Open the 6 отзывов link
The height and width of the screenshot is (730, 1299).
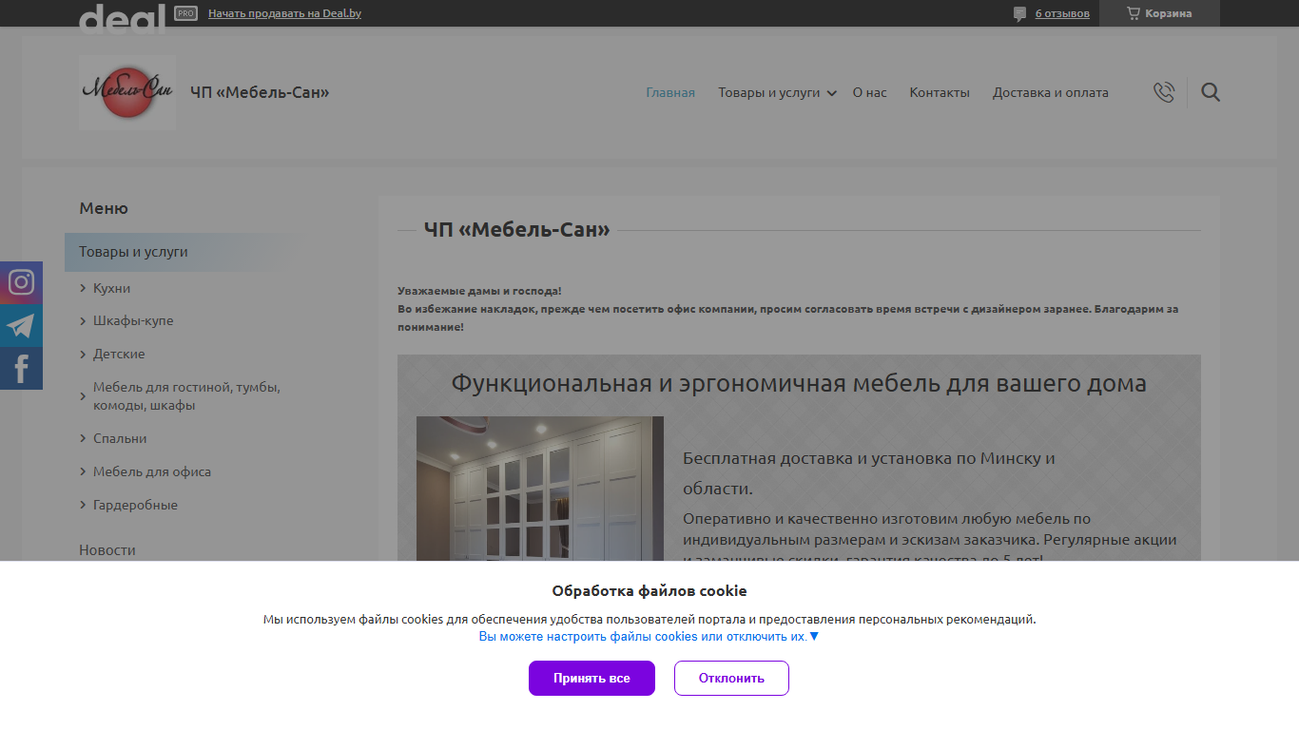(x=1062, y=13)
